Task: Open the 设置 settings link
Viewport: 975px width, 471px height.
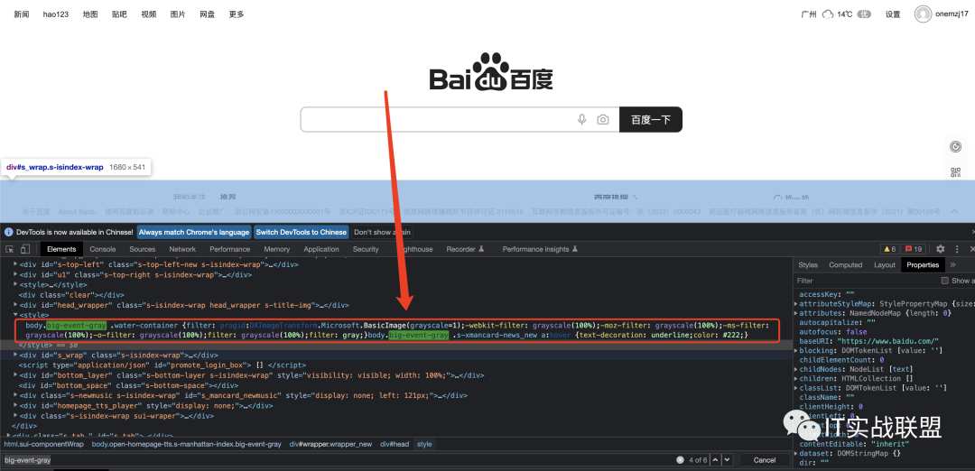Action: click(x=893, y=14)
